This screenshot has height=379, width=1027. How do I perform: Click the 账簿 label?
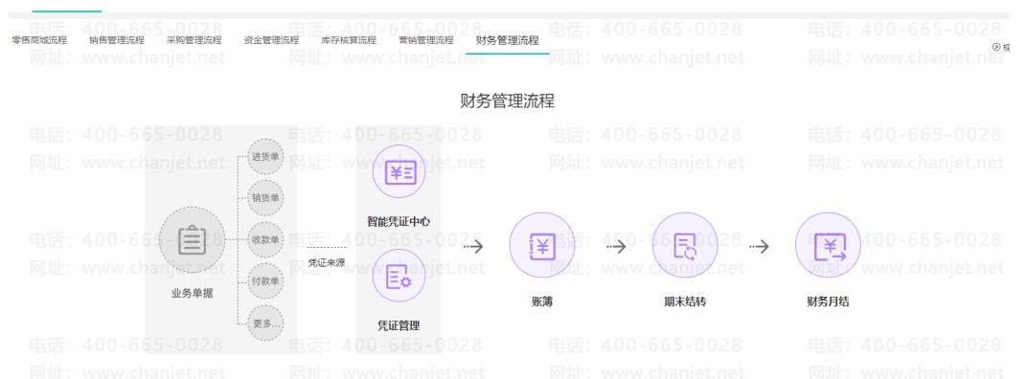[542, 301]
